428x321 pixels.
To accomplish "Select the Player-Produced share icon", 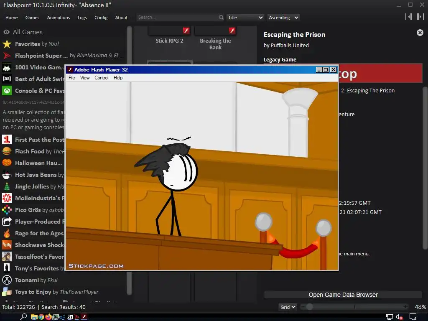I will 7,222.
